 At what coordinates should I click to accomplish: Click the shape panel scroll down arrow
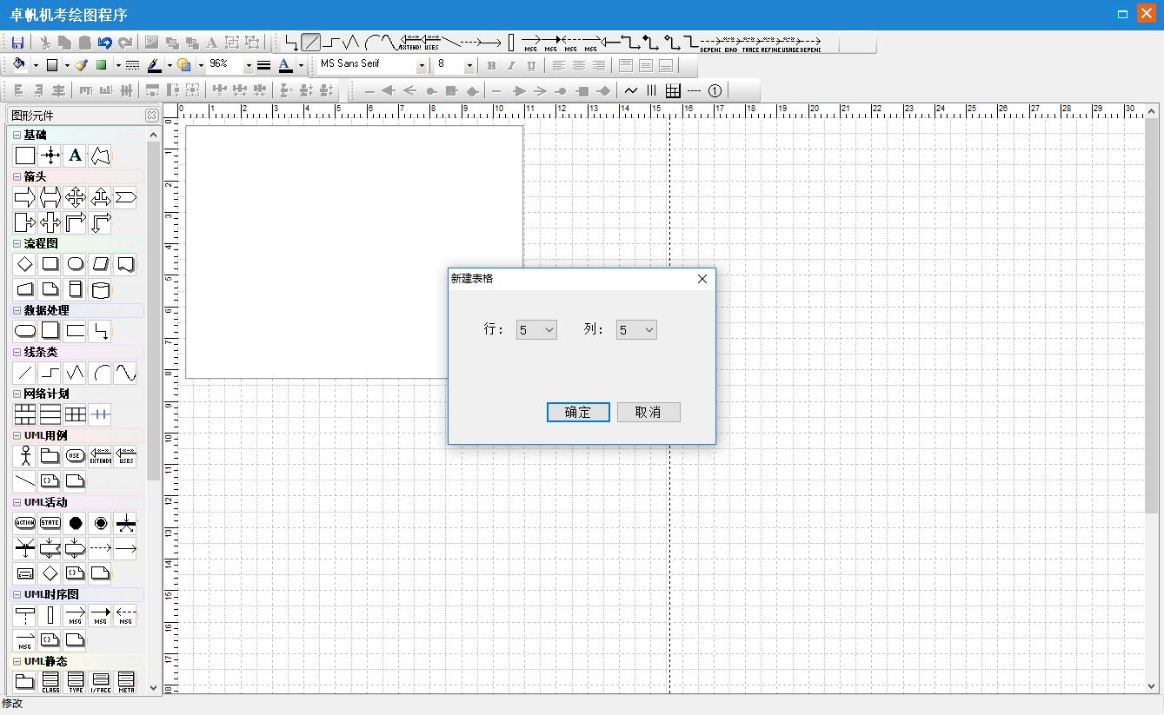click(x=154, y=687)
